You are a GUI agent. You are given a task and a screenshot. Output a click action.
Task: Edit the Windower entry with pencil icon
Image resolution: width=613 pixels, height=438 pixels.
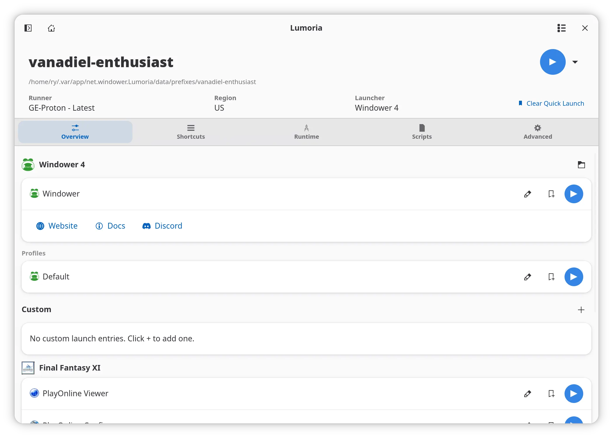(527, 194)
